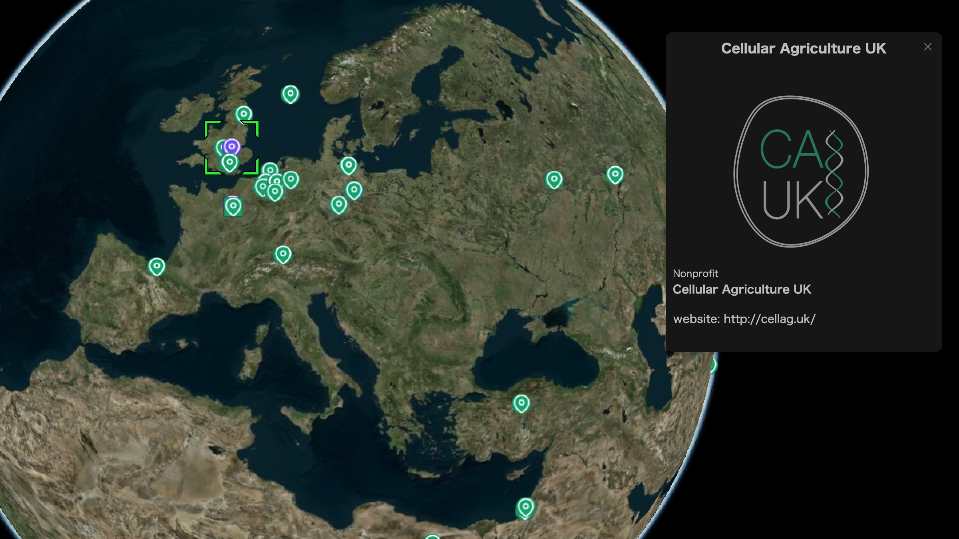Click the pin in northern Spain

coord(157,266)
